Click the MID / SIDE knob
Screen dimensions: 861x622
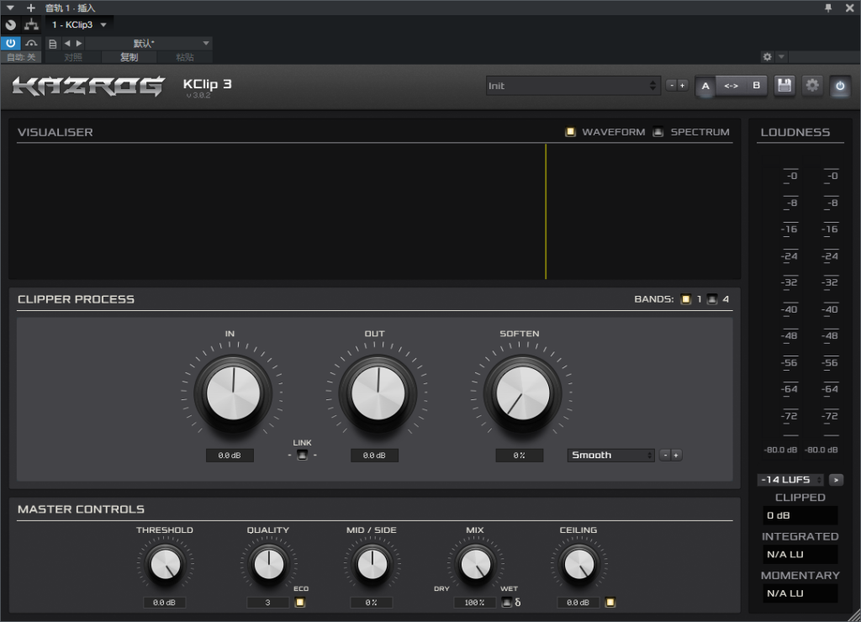[x=372, y=564]
